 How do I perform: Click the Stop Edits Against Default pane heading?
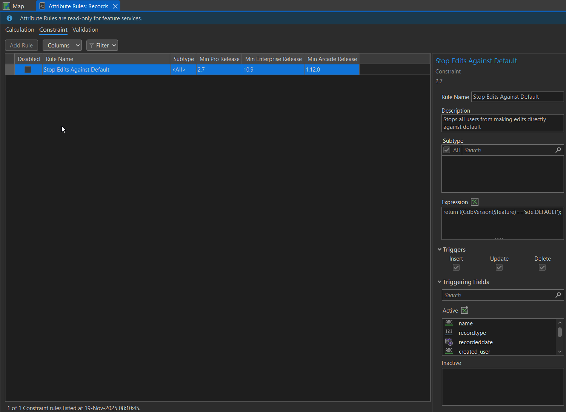pos(476,61)
